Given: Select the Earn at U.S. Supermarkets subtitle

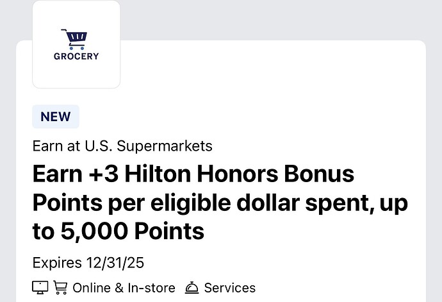Looking at the screenshot, I should (x=122, y=146).
